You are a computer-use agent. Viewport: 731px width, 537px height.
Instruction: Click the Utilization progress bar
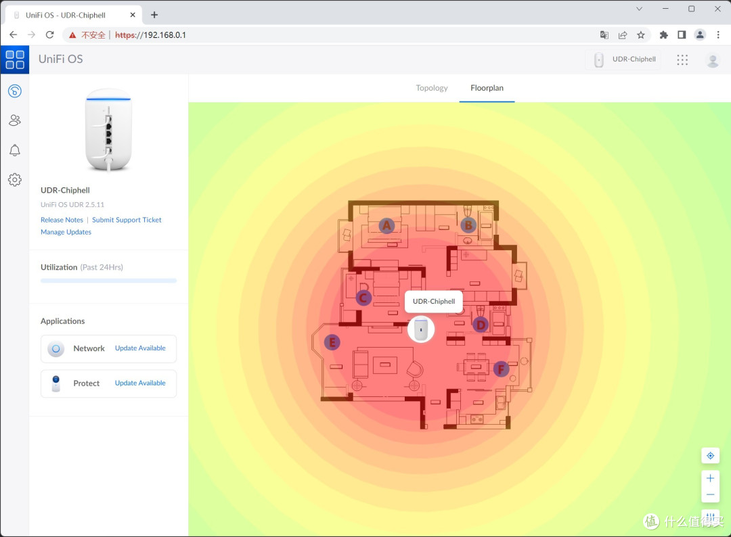click(108, 280)
